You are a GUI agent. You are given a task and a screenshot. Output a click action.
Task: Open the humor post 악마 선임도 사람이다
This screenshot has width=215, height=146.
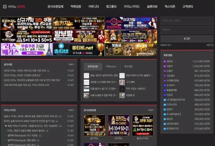click(135, 89)
